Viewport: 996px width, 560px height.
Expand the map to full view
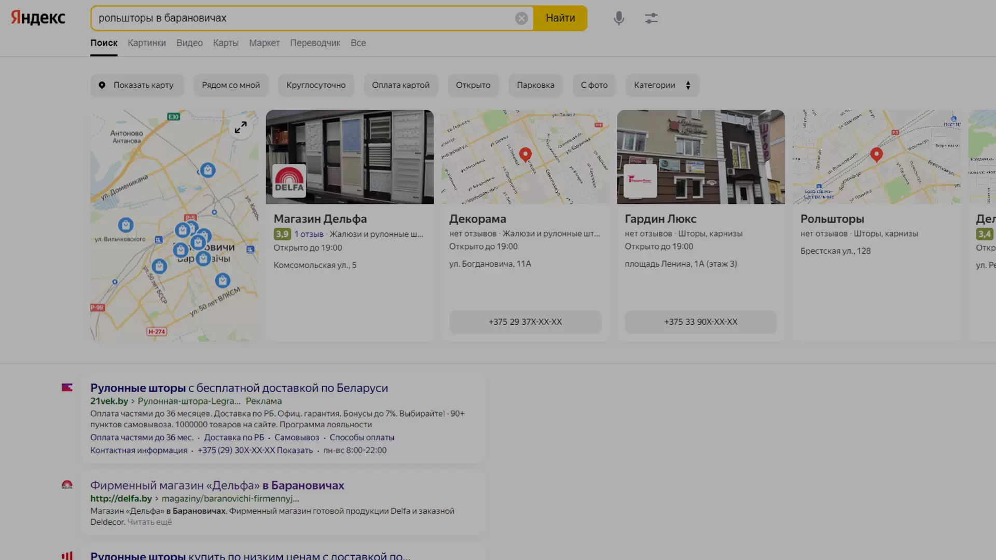[241, 127]
